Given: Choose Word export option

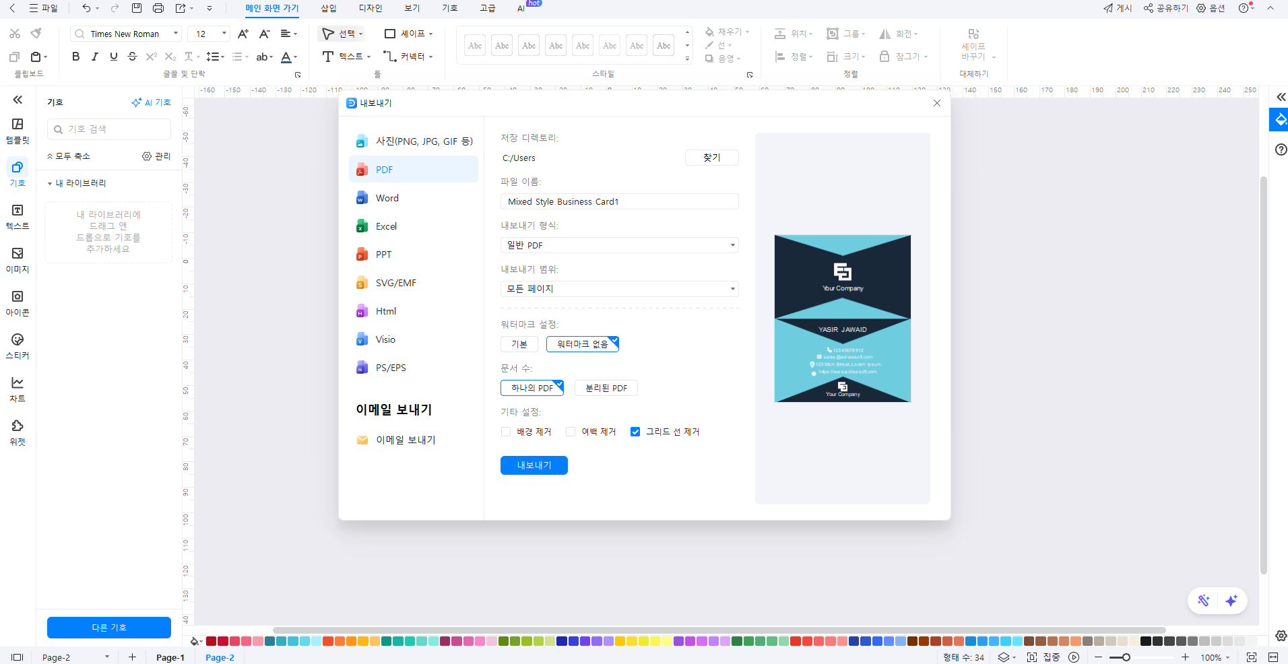Looking at the screenshot, I should pyautogui.click(x=414, y=198).
